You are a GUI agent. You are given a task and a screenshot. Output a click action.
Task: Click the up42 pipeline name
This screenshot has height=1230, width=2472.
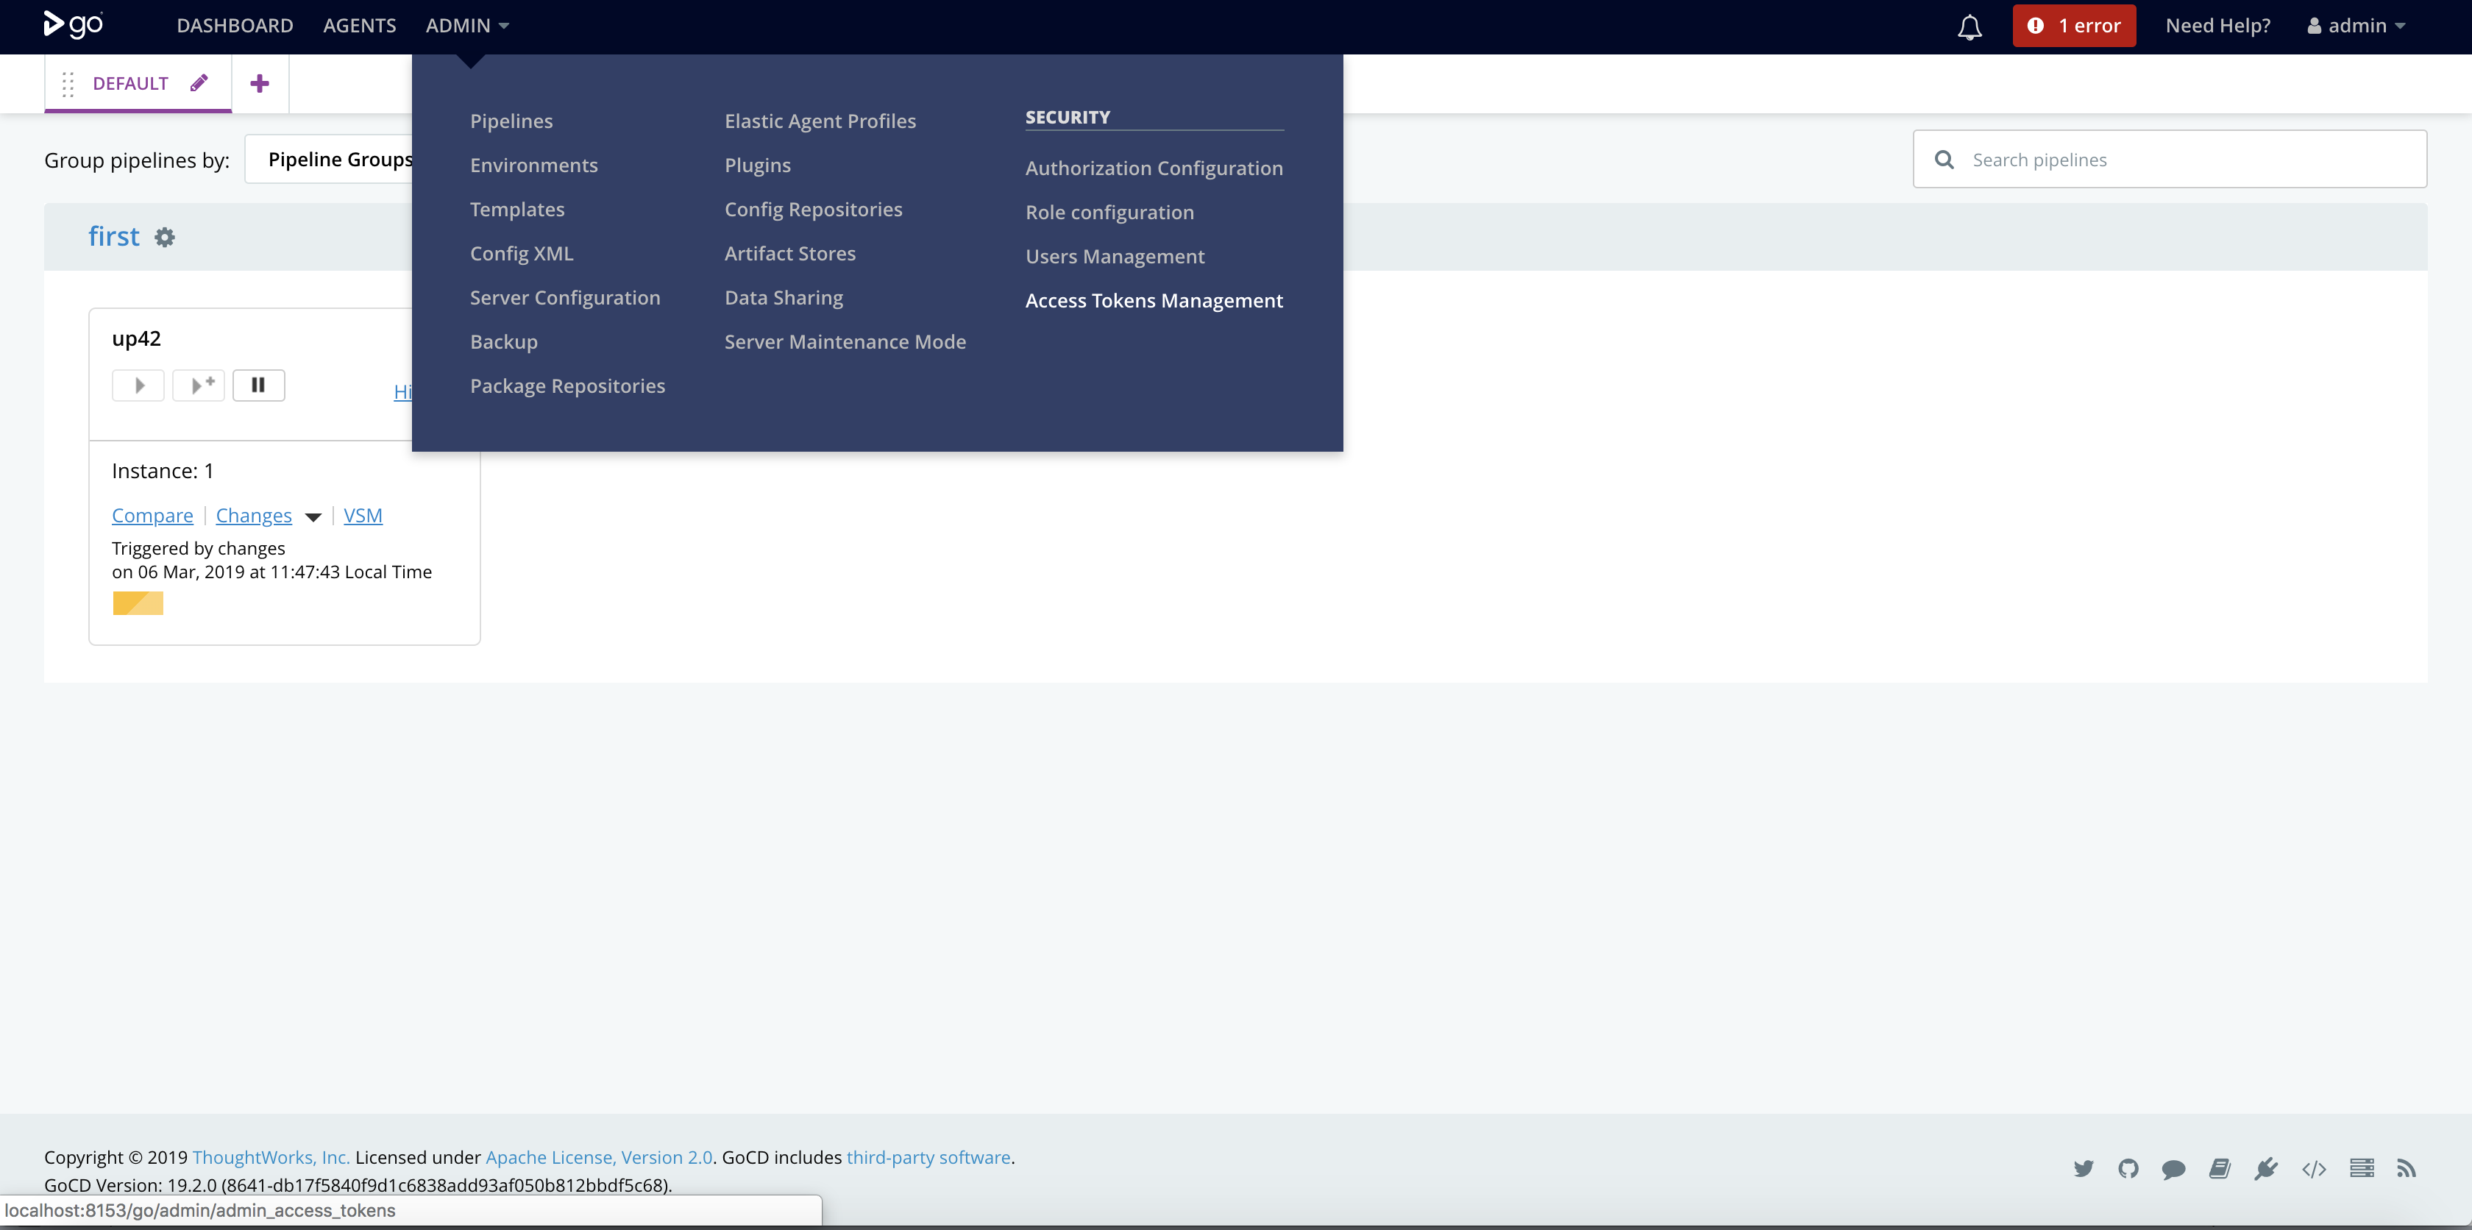(136, 338)
